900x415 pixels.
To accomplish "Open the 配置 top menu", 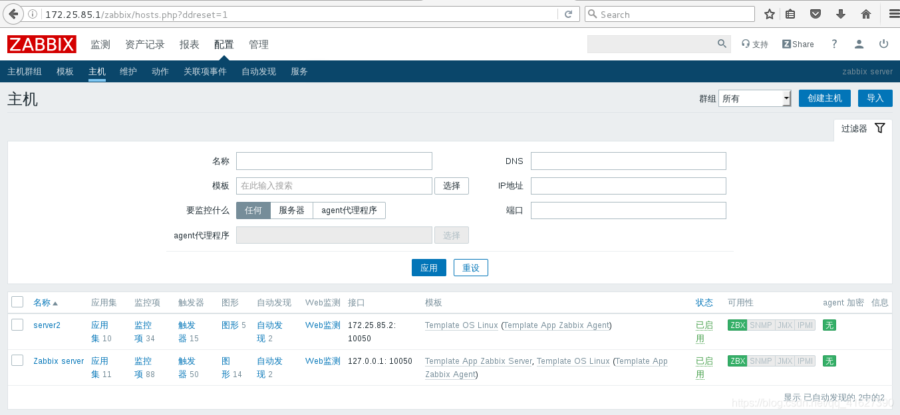I will tap(224, 44).
